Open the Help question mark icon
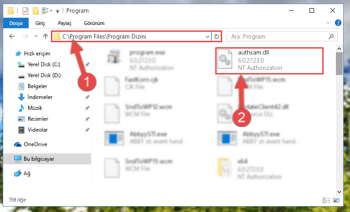350x212 pixels. [x=338, y=23]
